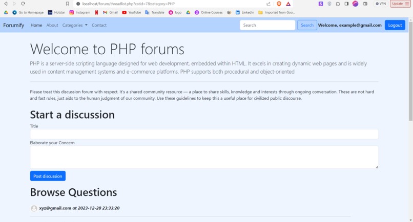Click the bookmark icon before LinkedIn
Image resolution: width=413 pixels, height=222 pixels.
pyautogui.click(x=229, y=12)
